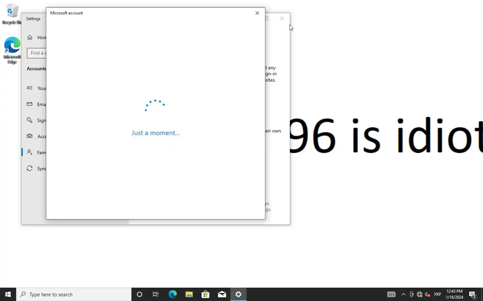This screenshot has height=301, width=483.
Task: Open Microsoft Store from the taskbar
Action: point(205,294)
